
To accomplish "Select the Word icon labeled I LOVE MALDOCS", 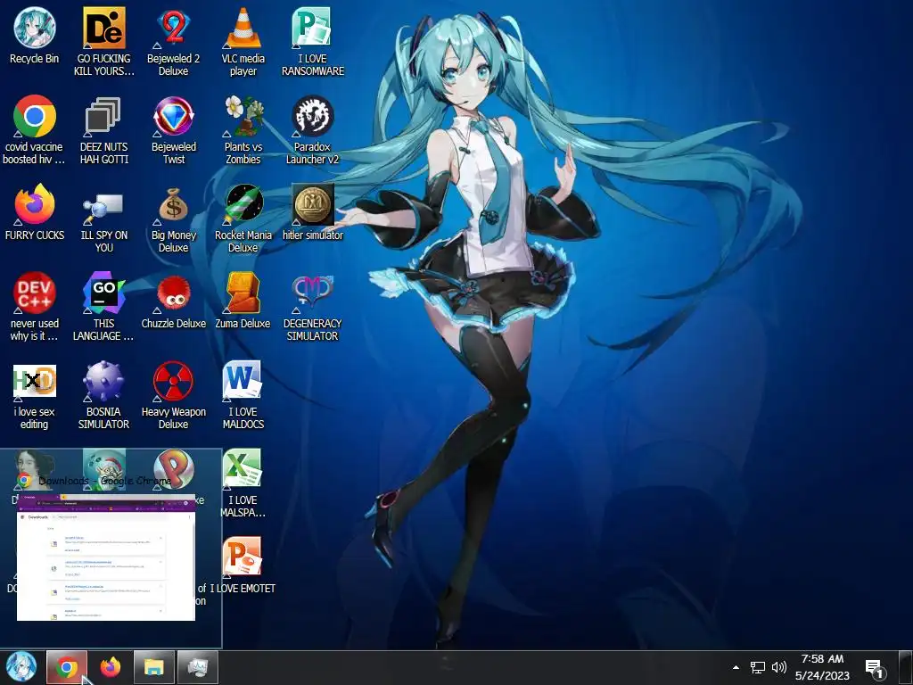I will 243,382.
